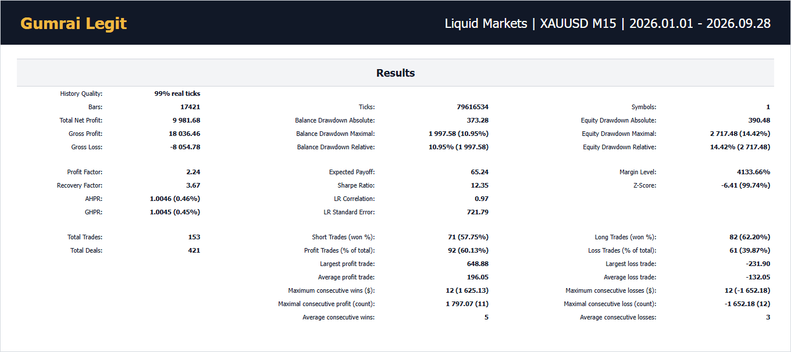791x352 pixels.
Task: Click the Largest loss trade label
Action: click(631, 264)
